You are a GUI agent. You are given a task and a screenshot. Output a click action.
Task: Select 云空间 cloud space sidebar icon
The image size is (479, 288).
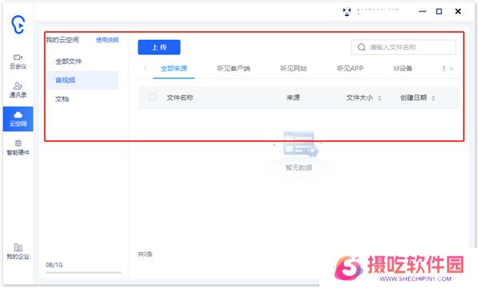tap(18, 119)
